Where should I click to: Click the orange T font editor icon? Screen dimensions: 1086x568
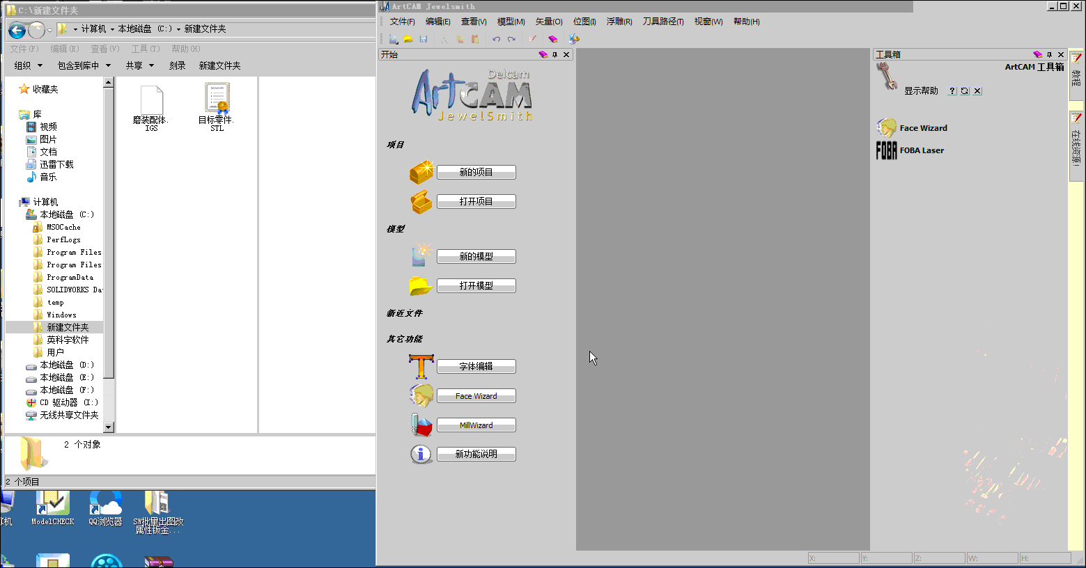pyautogui.click(x=421, y=366)
